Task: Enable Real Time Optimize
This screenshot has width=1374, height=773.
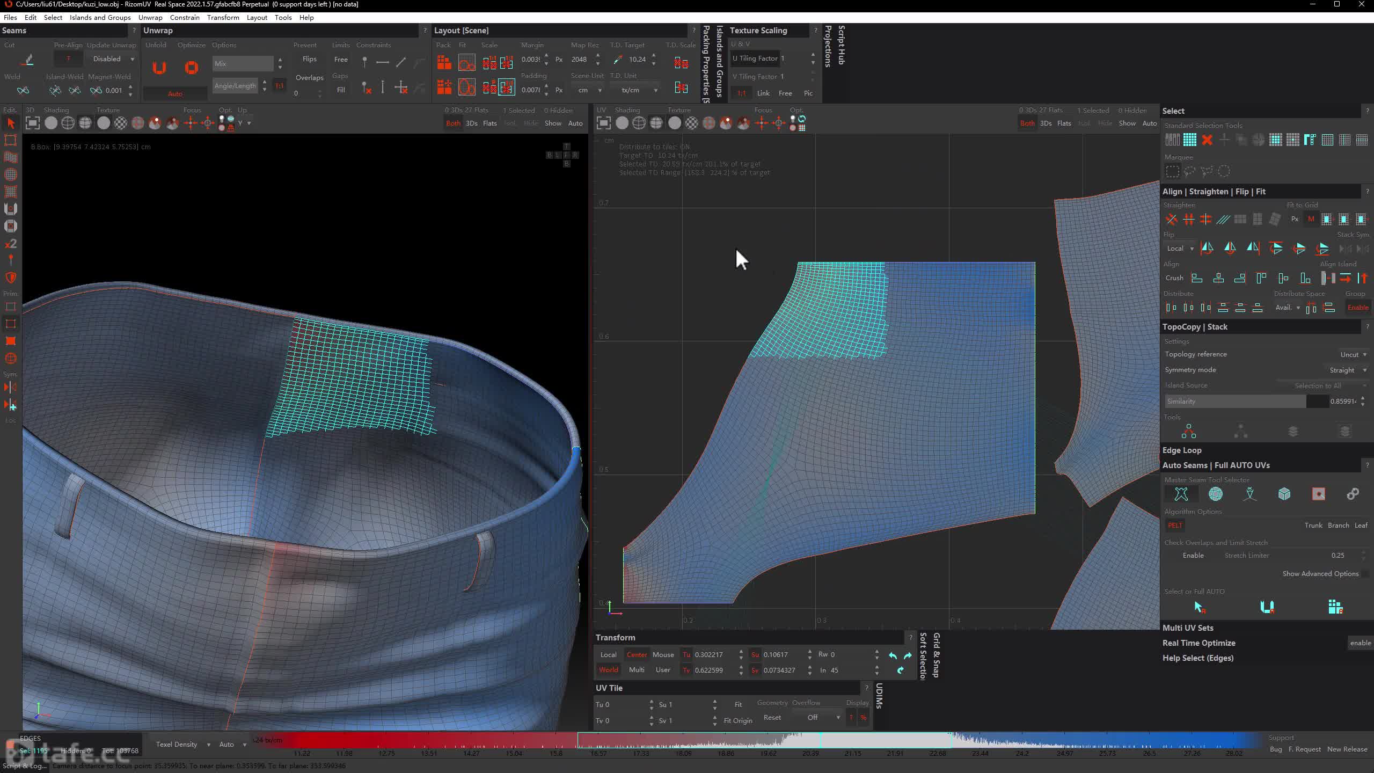Action: click(x=1360, y=643)
